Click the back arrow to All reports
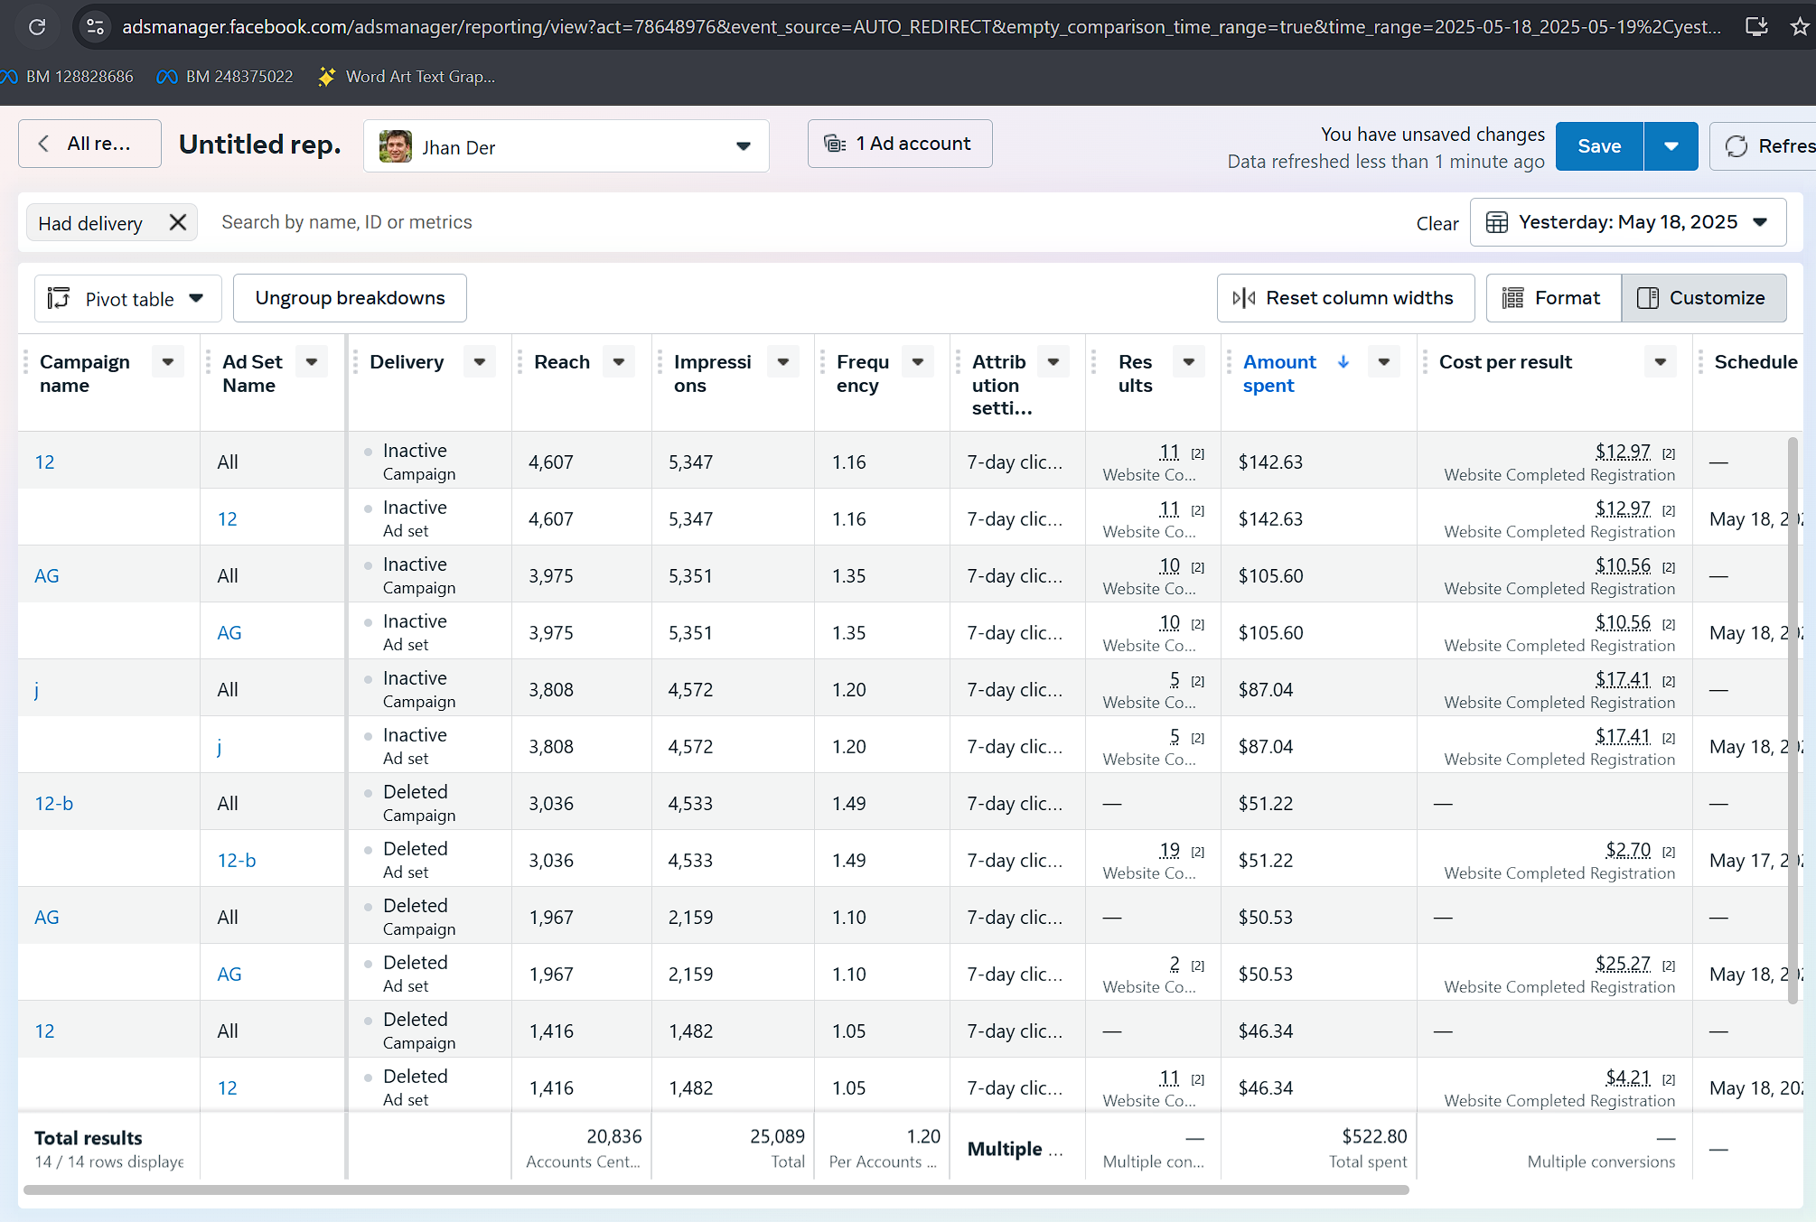The image size is (1816, 1222). click(43, 144)
